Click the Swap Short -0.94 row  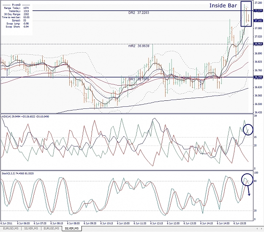pos(17,27)
